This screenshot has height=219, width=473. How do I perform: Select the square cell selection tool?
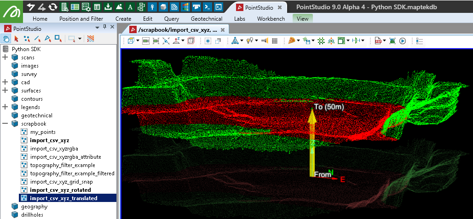tap(58, 39)
